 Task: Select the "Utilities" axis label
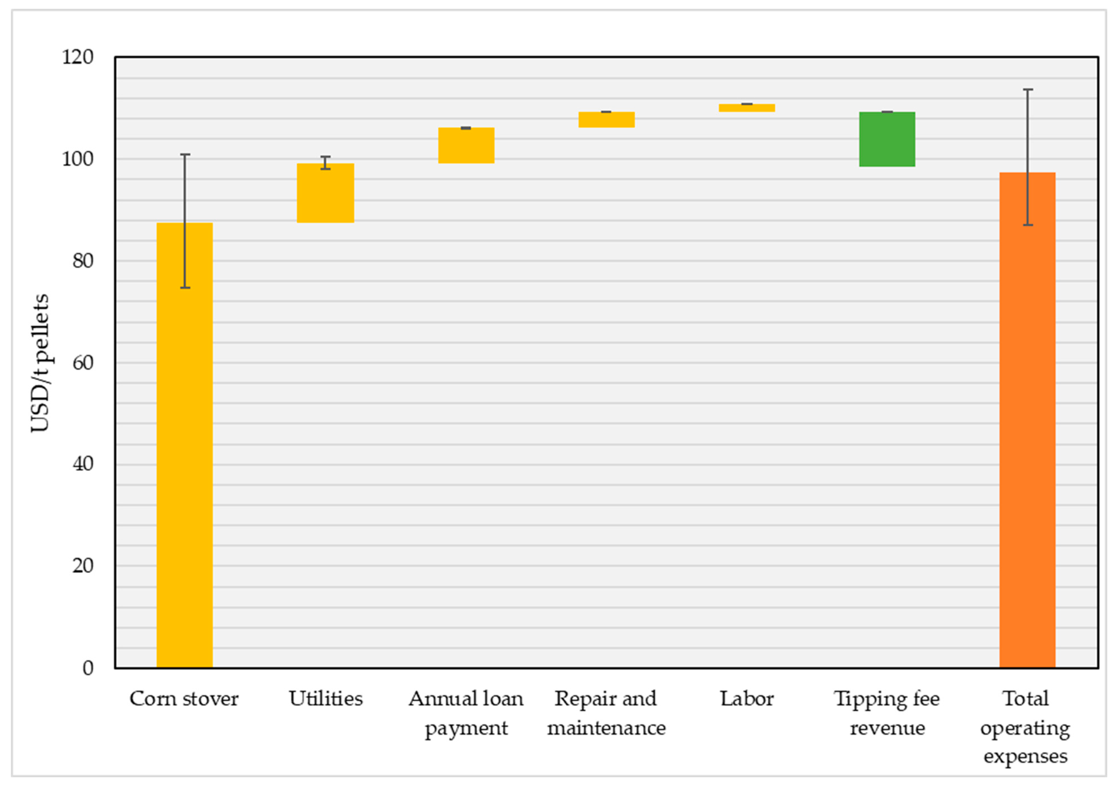[325, 699]
